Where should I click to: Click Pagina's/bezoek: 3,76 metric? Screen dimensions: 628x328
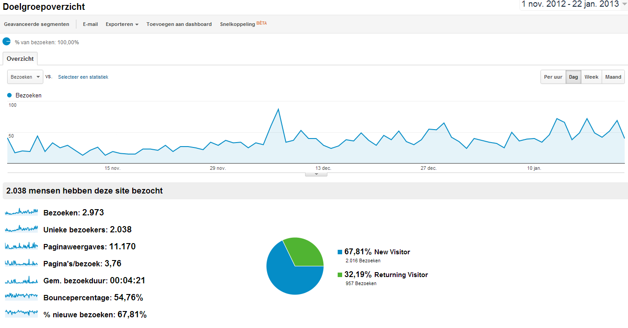pos(82,264)
